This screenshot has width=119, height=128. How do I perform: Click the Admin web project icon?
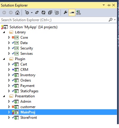[x=16, y=102]
